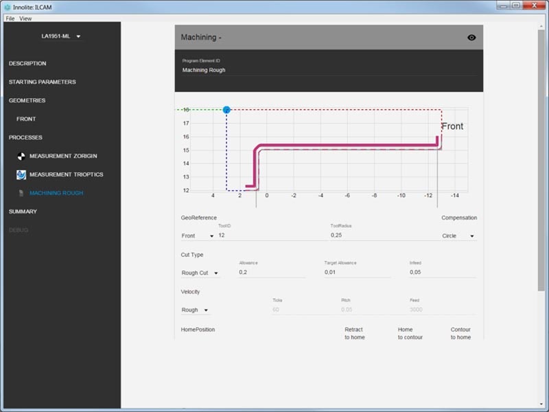Select the Front label on the plot
This screenshot has width=549, height=412.
click(x=452, y=126)
